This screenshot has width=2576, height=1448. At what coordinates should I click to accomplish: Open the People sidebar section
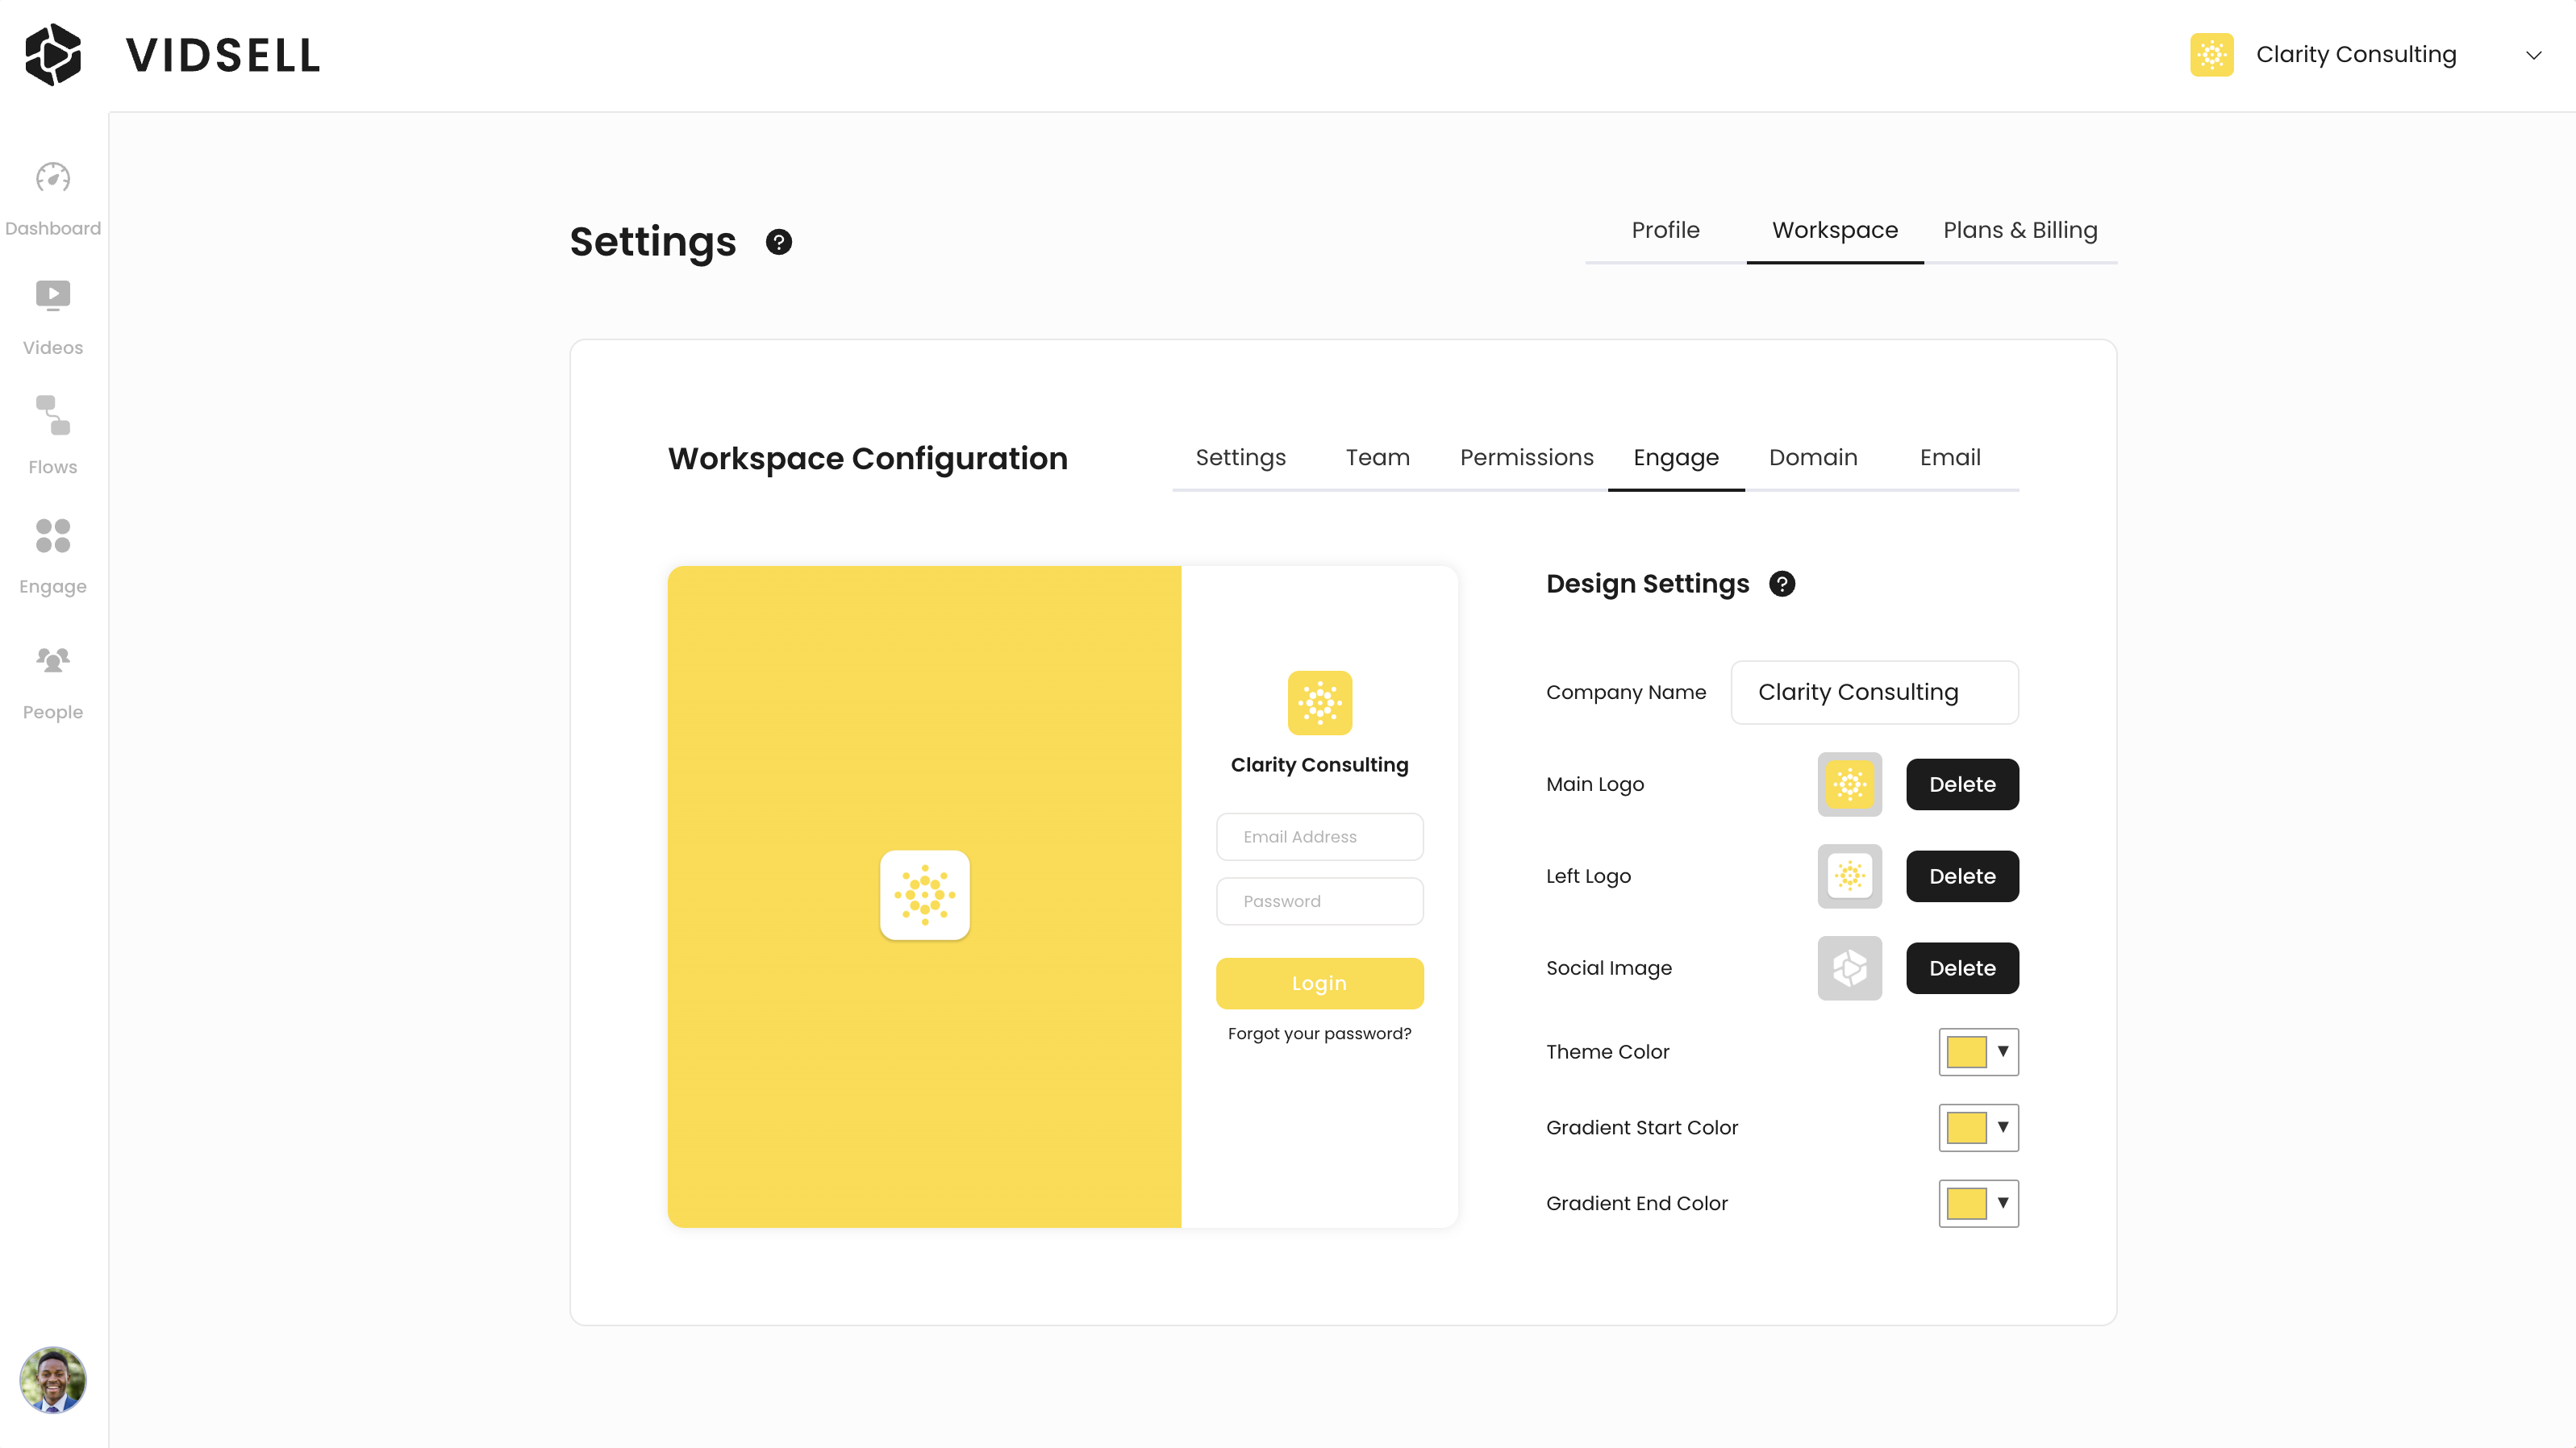(53, 661)
